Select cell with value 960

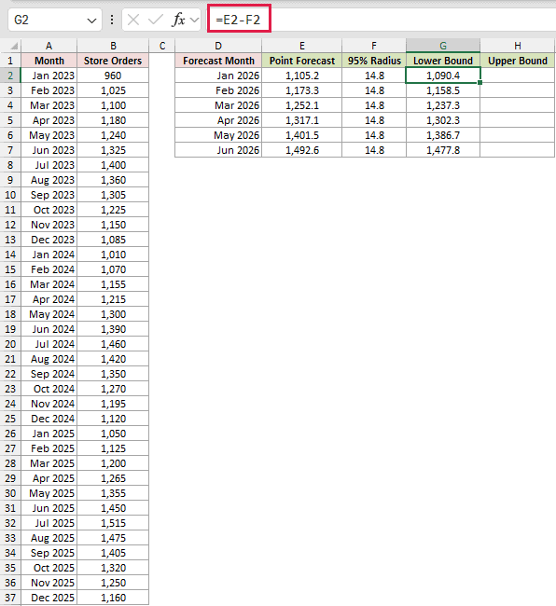pyautogui.click(x=113, y=76)
